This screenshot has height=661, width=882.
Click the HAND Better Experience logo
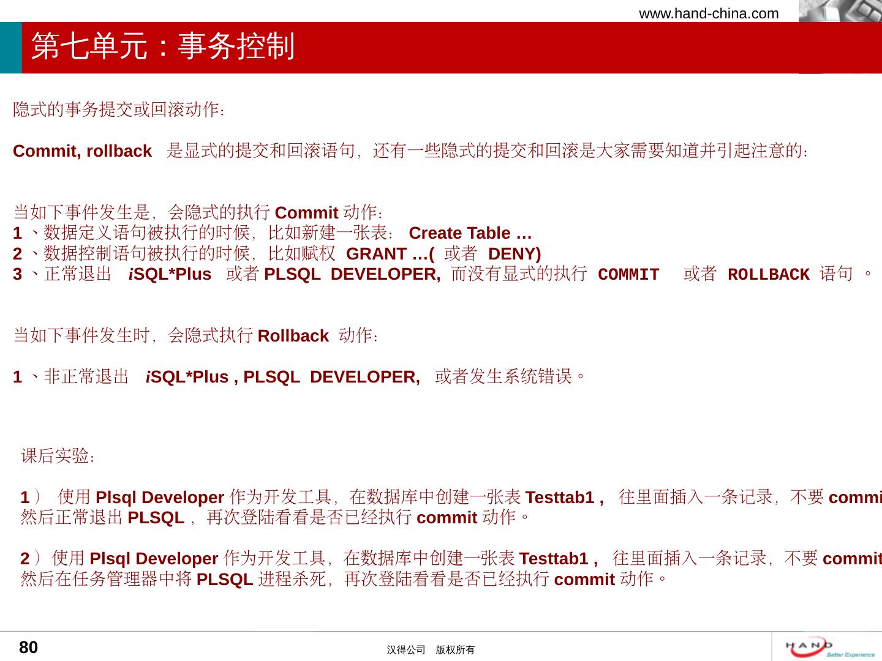click(x=831, y=647)
